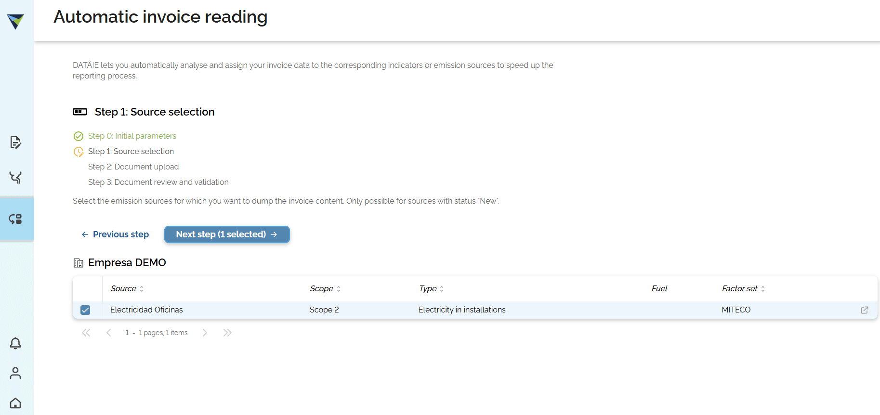880x415 pixels.
Task: Open the user profile icon
Action: click(15, 373)
